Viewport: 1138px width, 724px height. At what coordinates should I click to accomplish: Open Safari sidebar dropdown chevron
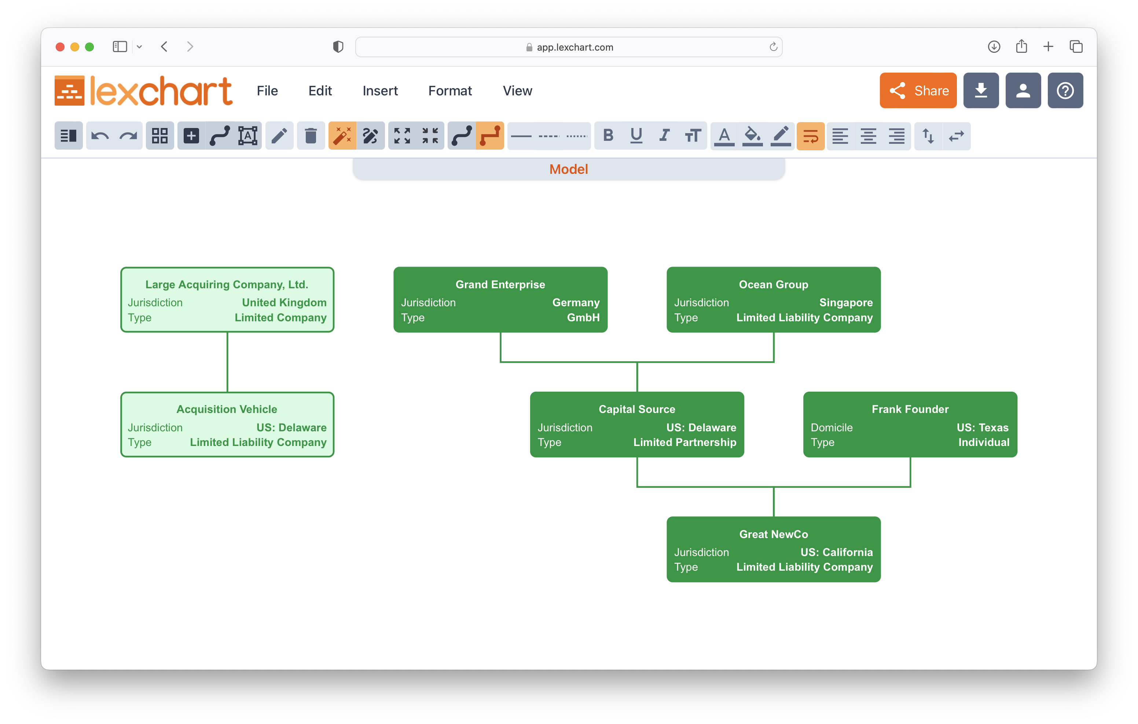(139, 47)
